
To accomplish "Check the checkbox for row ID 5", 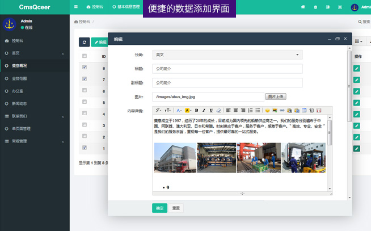I will pos(85,102).
